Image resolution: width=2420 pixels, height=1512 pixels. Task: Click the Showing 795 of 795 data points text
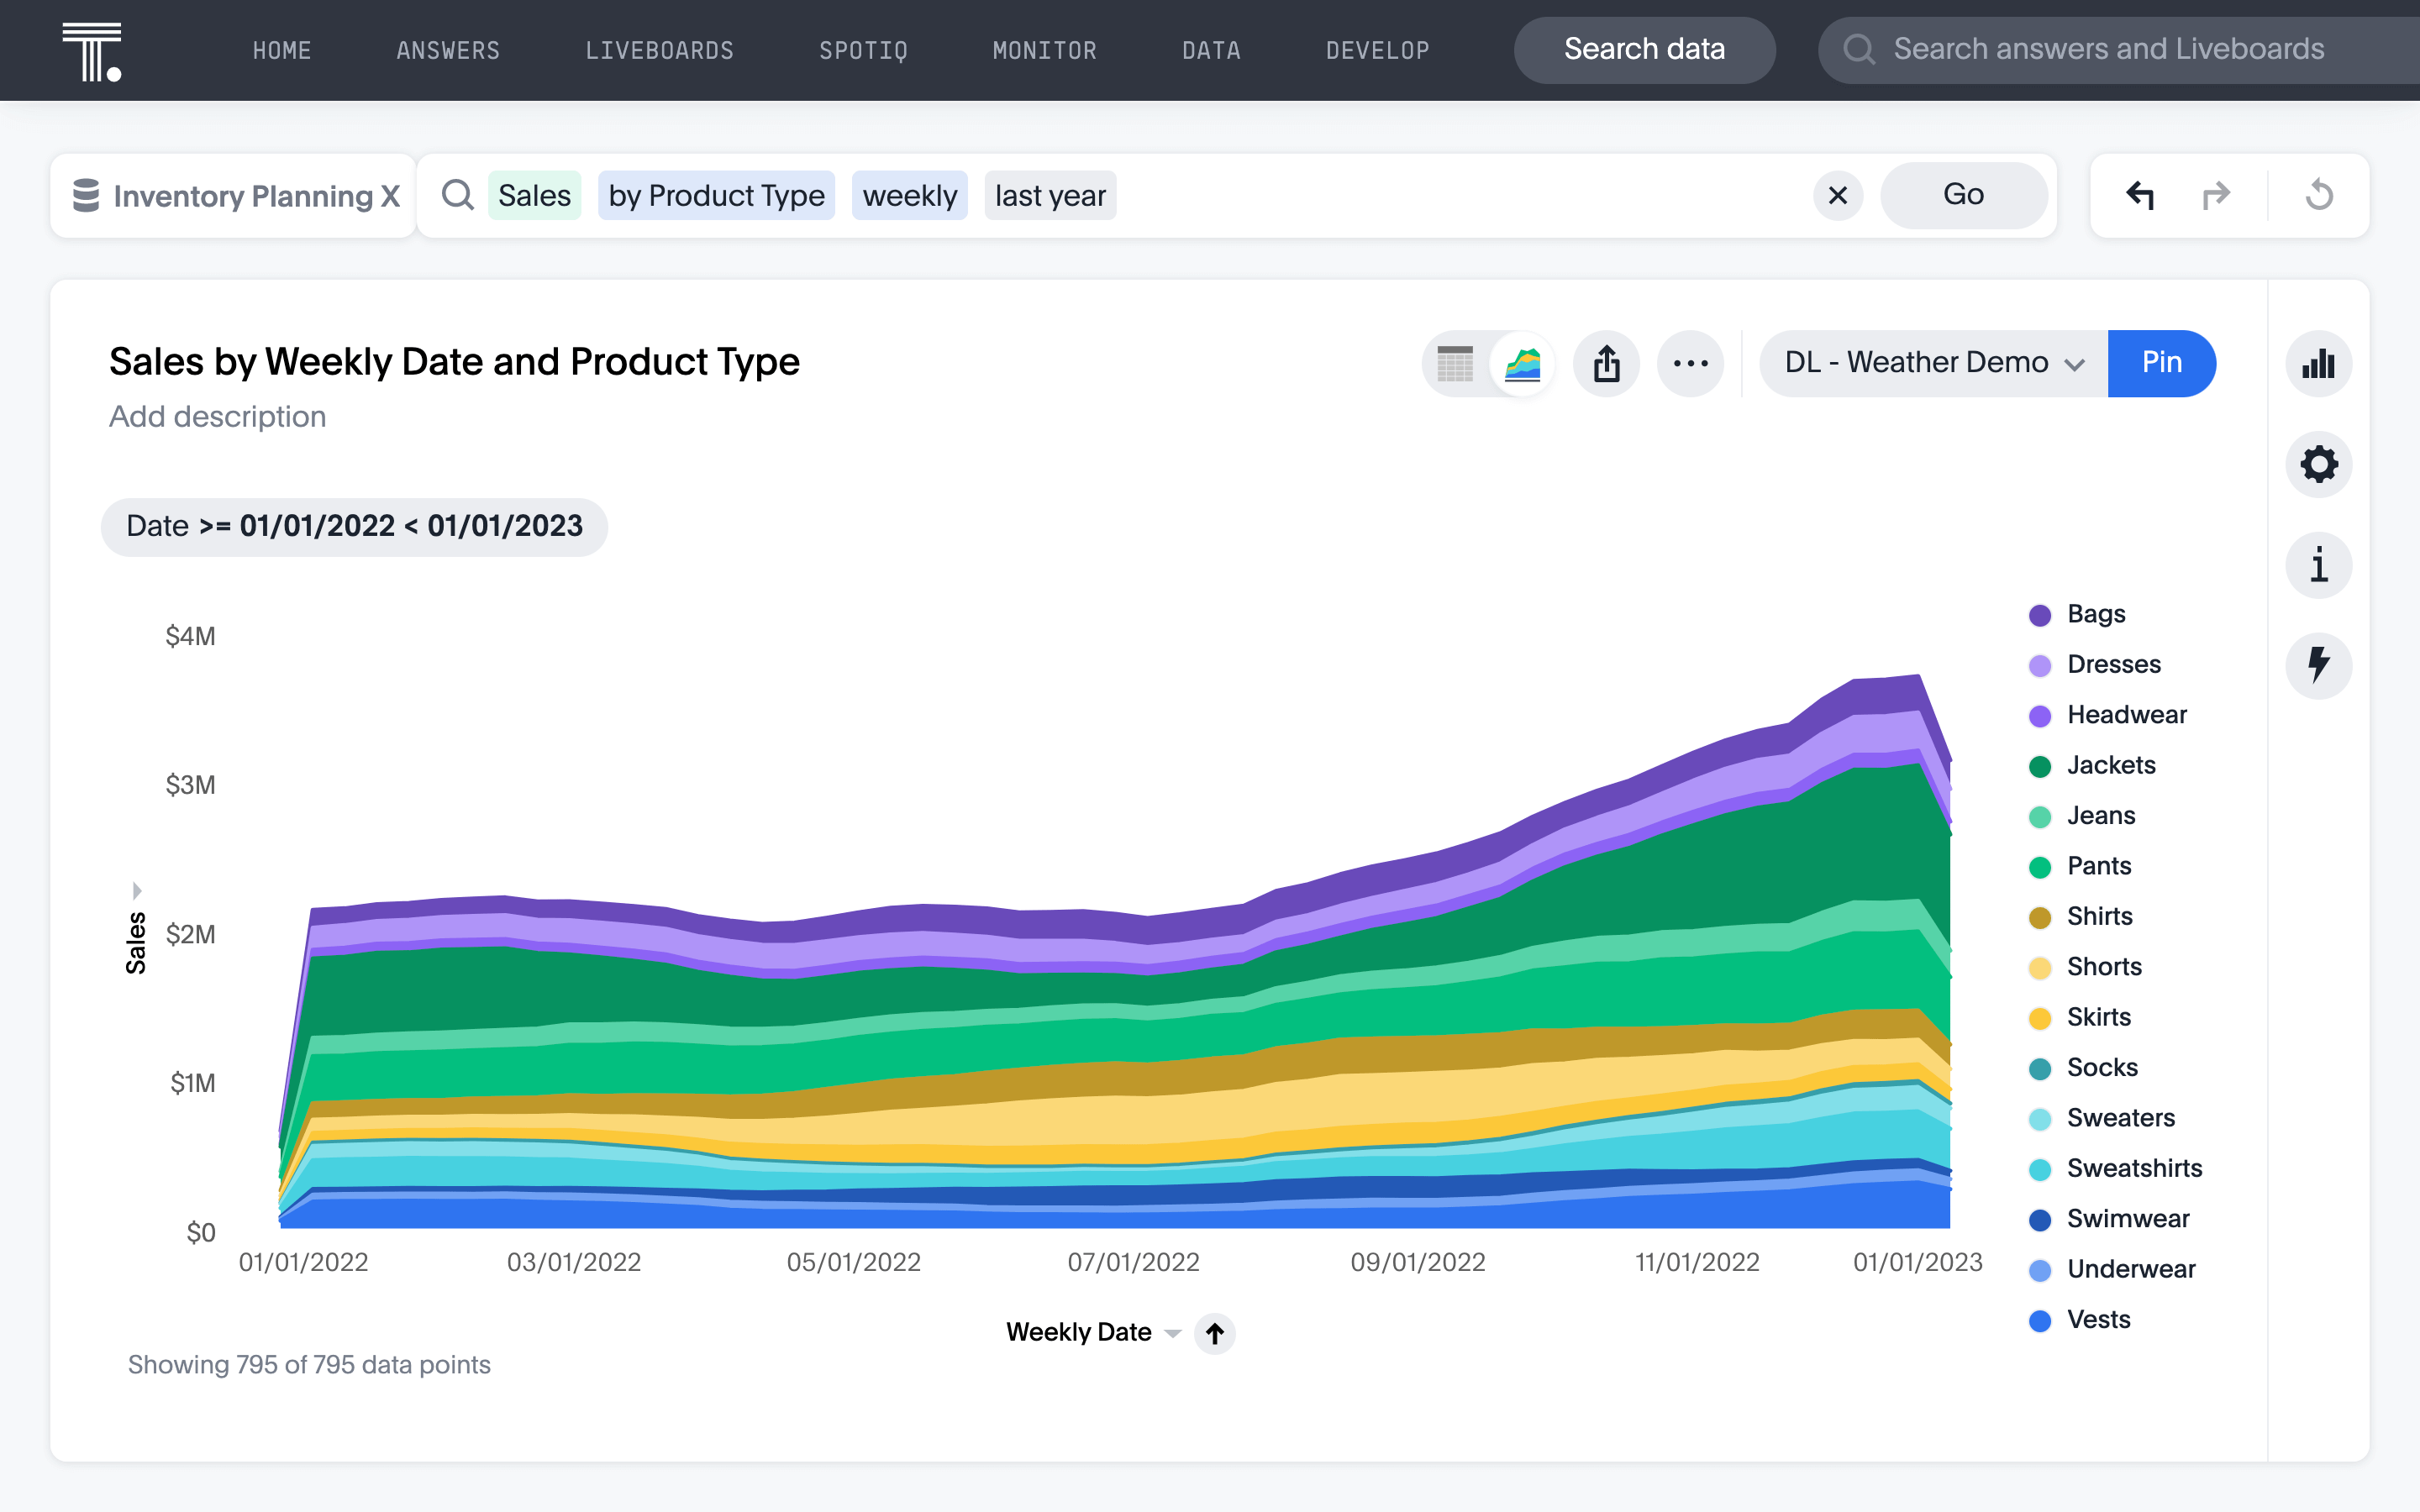point(309,1365)
